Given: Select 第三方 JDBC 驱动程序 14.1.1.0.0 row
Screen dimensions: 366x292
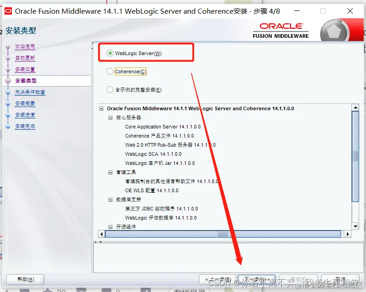Looking at the screenshot, I should [162, 209].
